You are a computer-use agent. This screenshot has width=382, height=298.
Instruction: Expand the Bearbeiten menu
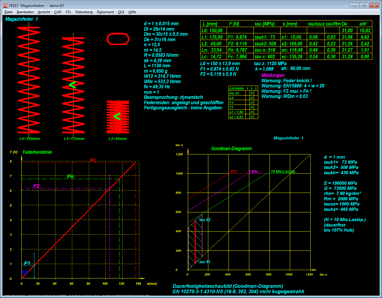(x=25, y=12)
